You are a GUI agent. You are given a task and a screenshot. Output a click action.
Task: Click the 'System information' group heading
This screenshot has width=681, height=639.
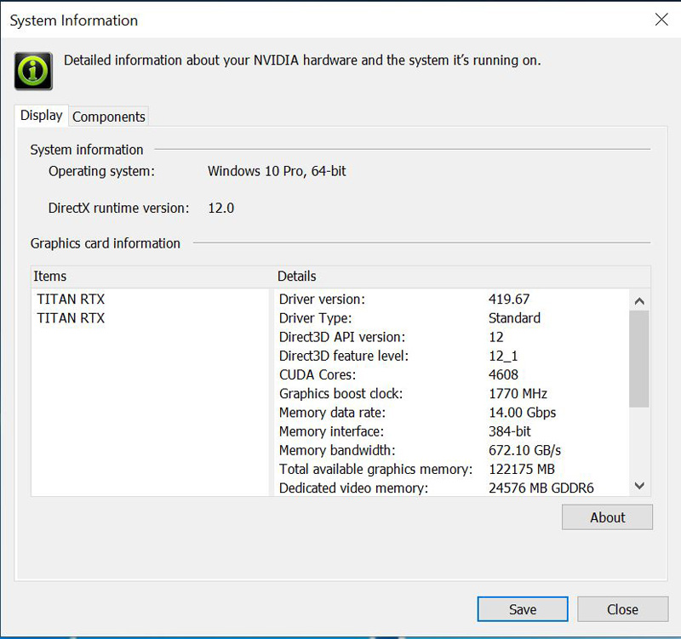click(x=87, y=150)
